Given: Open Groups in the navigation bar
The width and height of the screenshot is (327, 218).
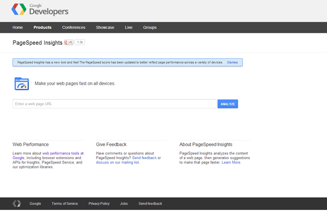Looking at the screenshot, I should click(x=150, y=28).
